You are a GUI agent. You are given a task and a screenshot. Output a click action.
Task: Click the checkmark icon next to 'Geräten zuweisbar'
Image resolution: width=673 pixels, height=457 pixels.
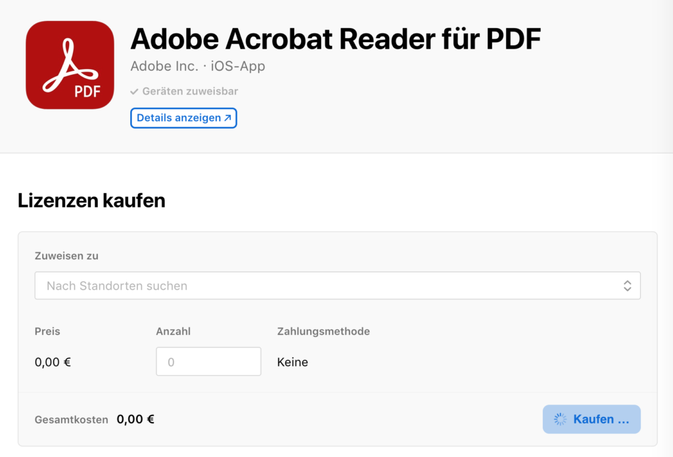point(134,91)
